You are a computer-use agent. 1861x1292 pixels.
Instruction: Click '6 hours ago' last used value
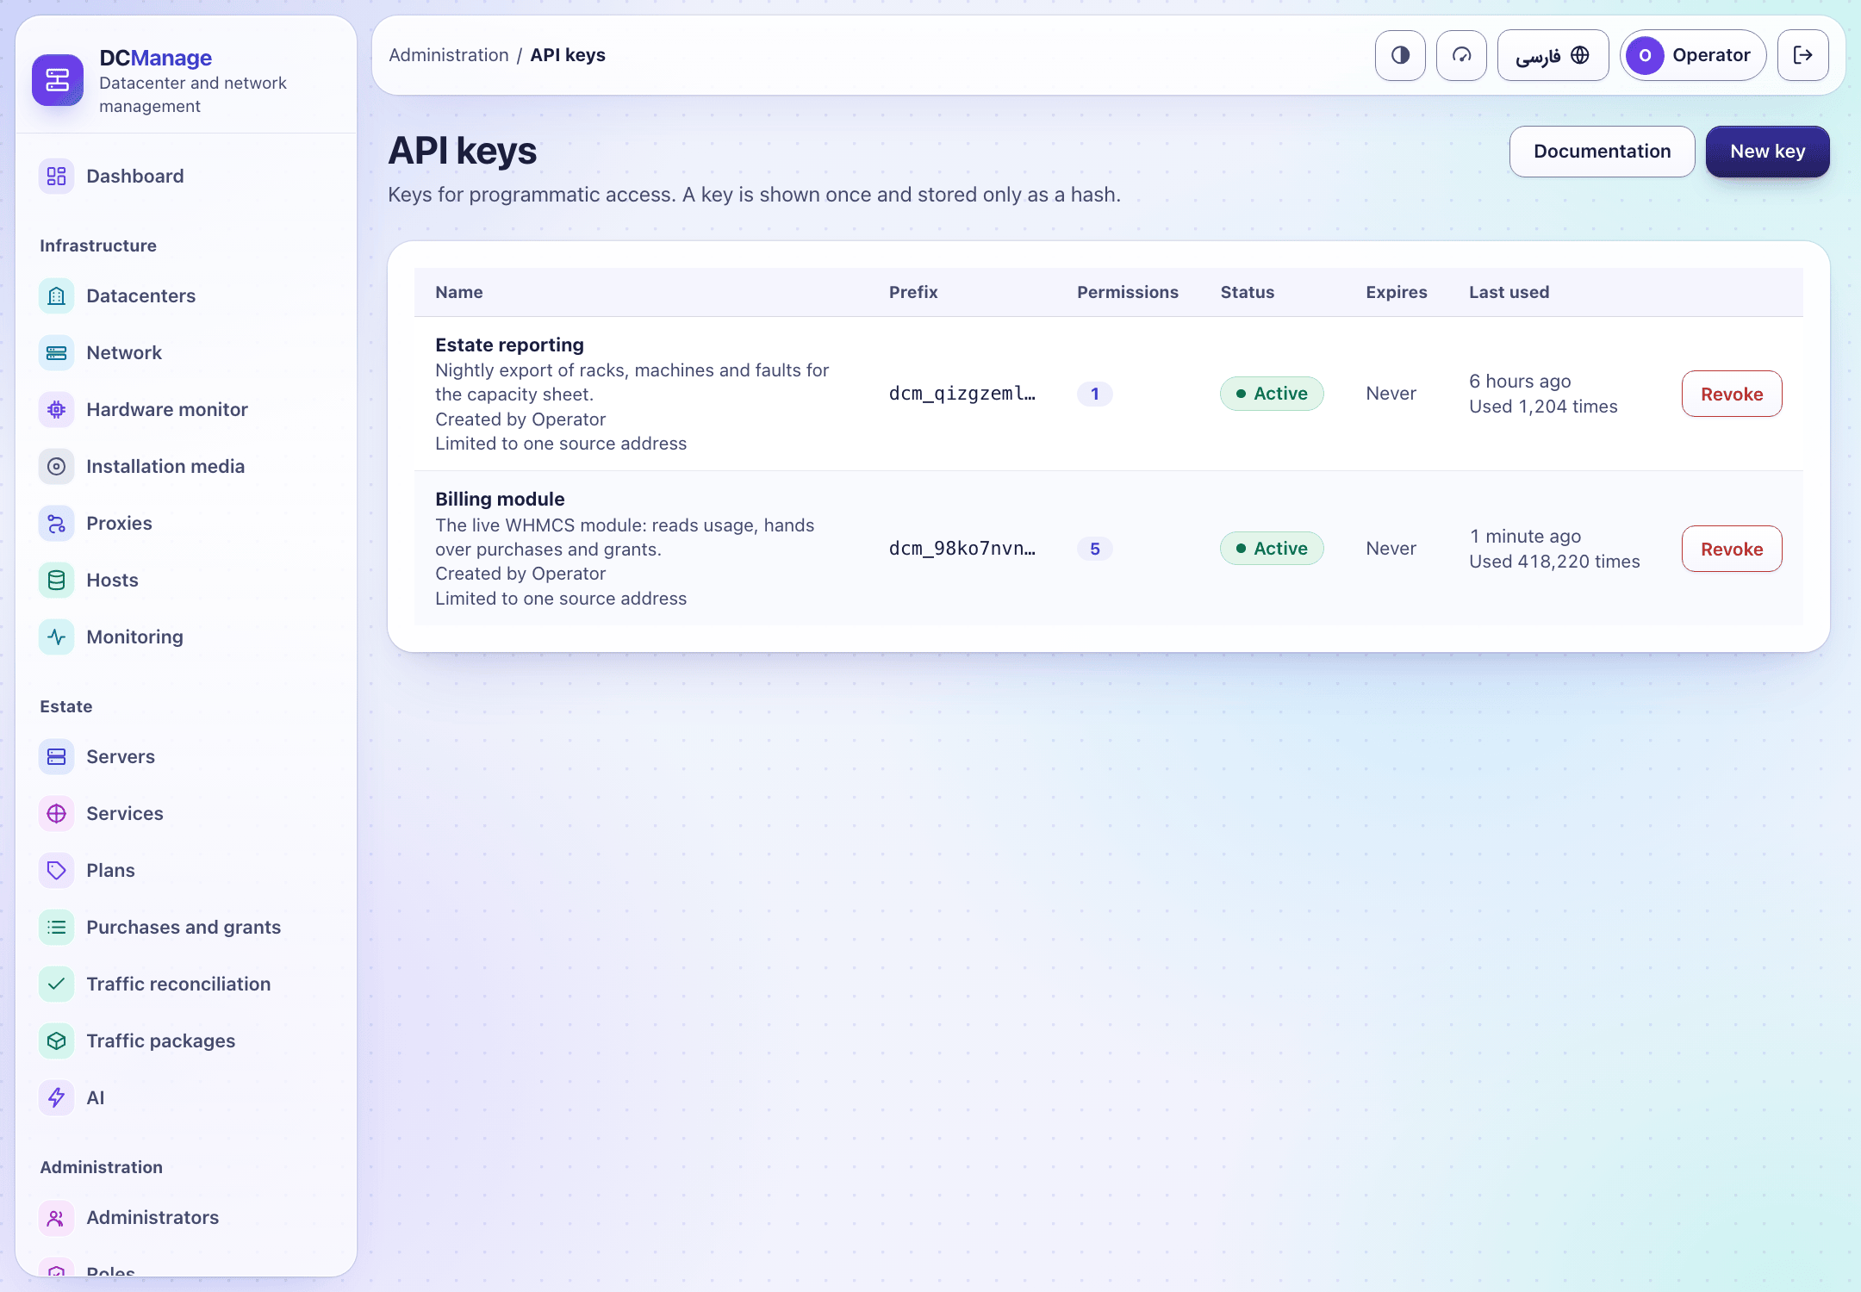click(1520, 382)
